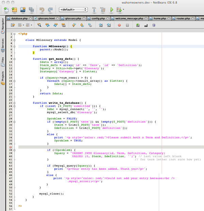Viewport: 204px width, 211px height.
Task: Open the Back history dropdown arrow
Action: [x=23, y=25]
